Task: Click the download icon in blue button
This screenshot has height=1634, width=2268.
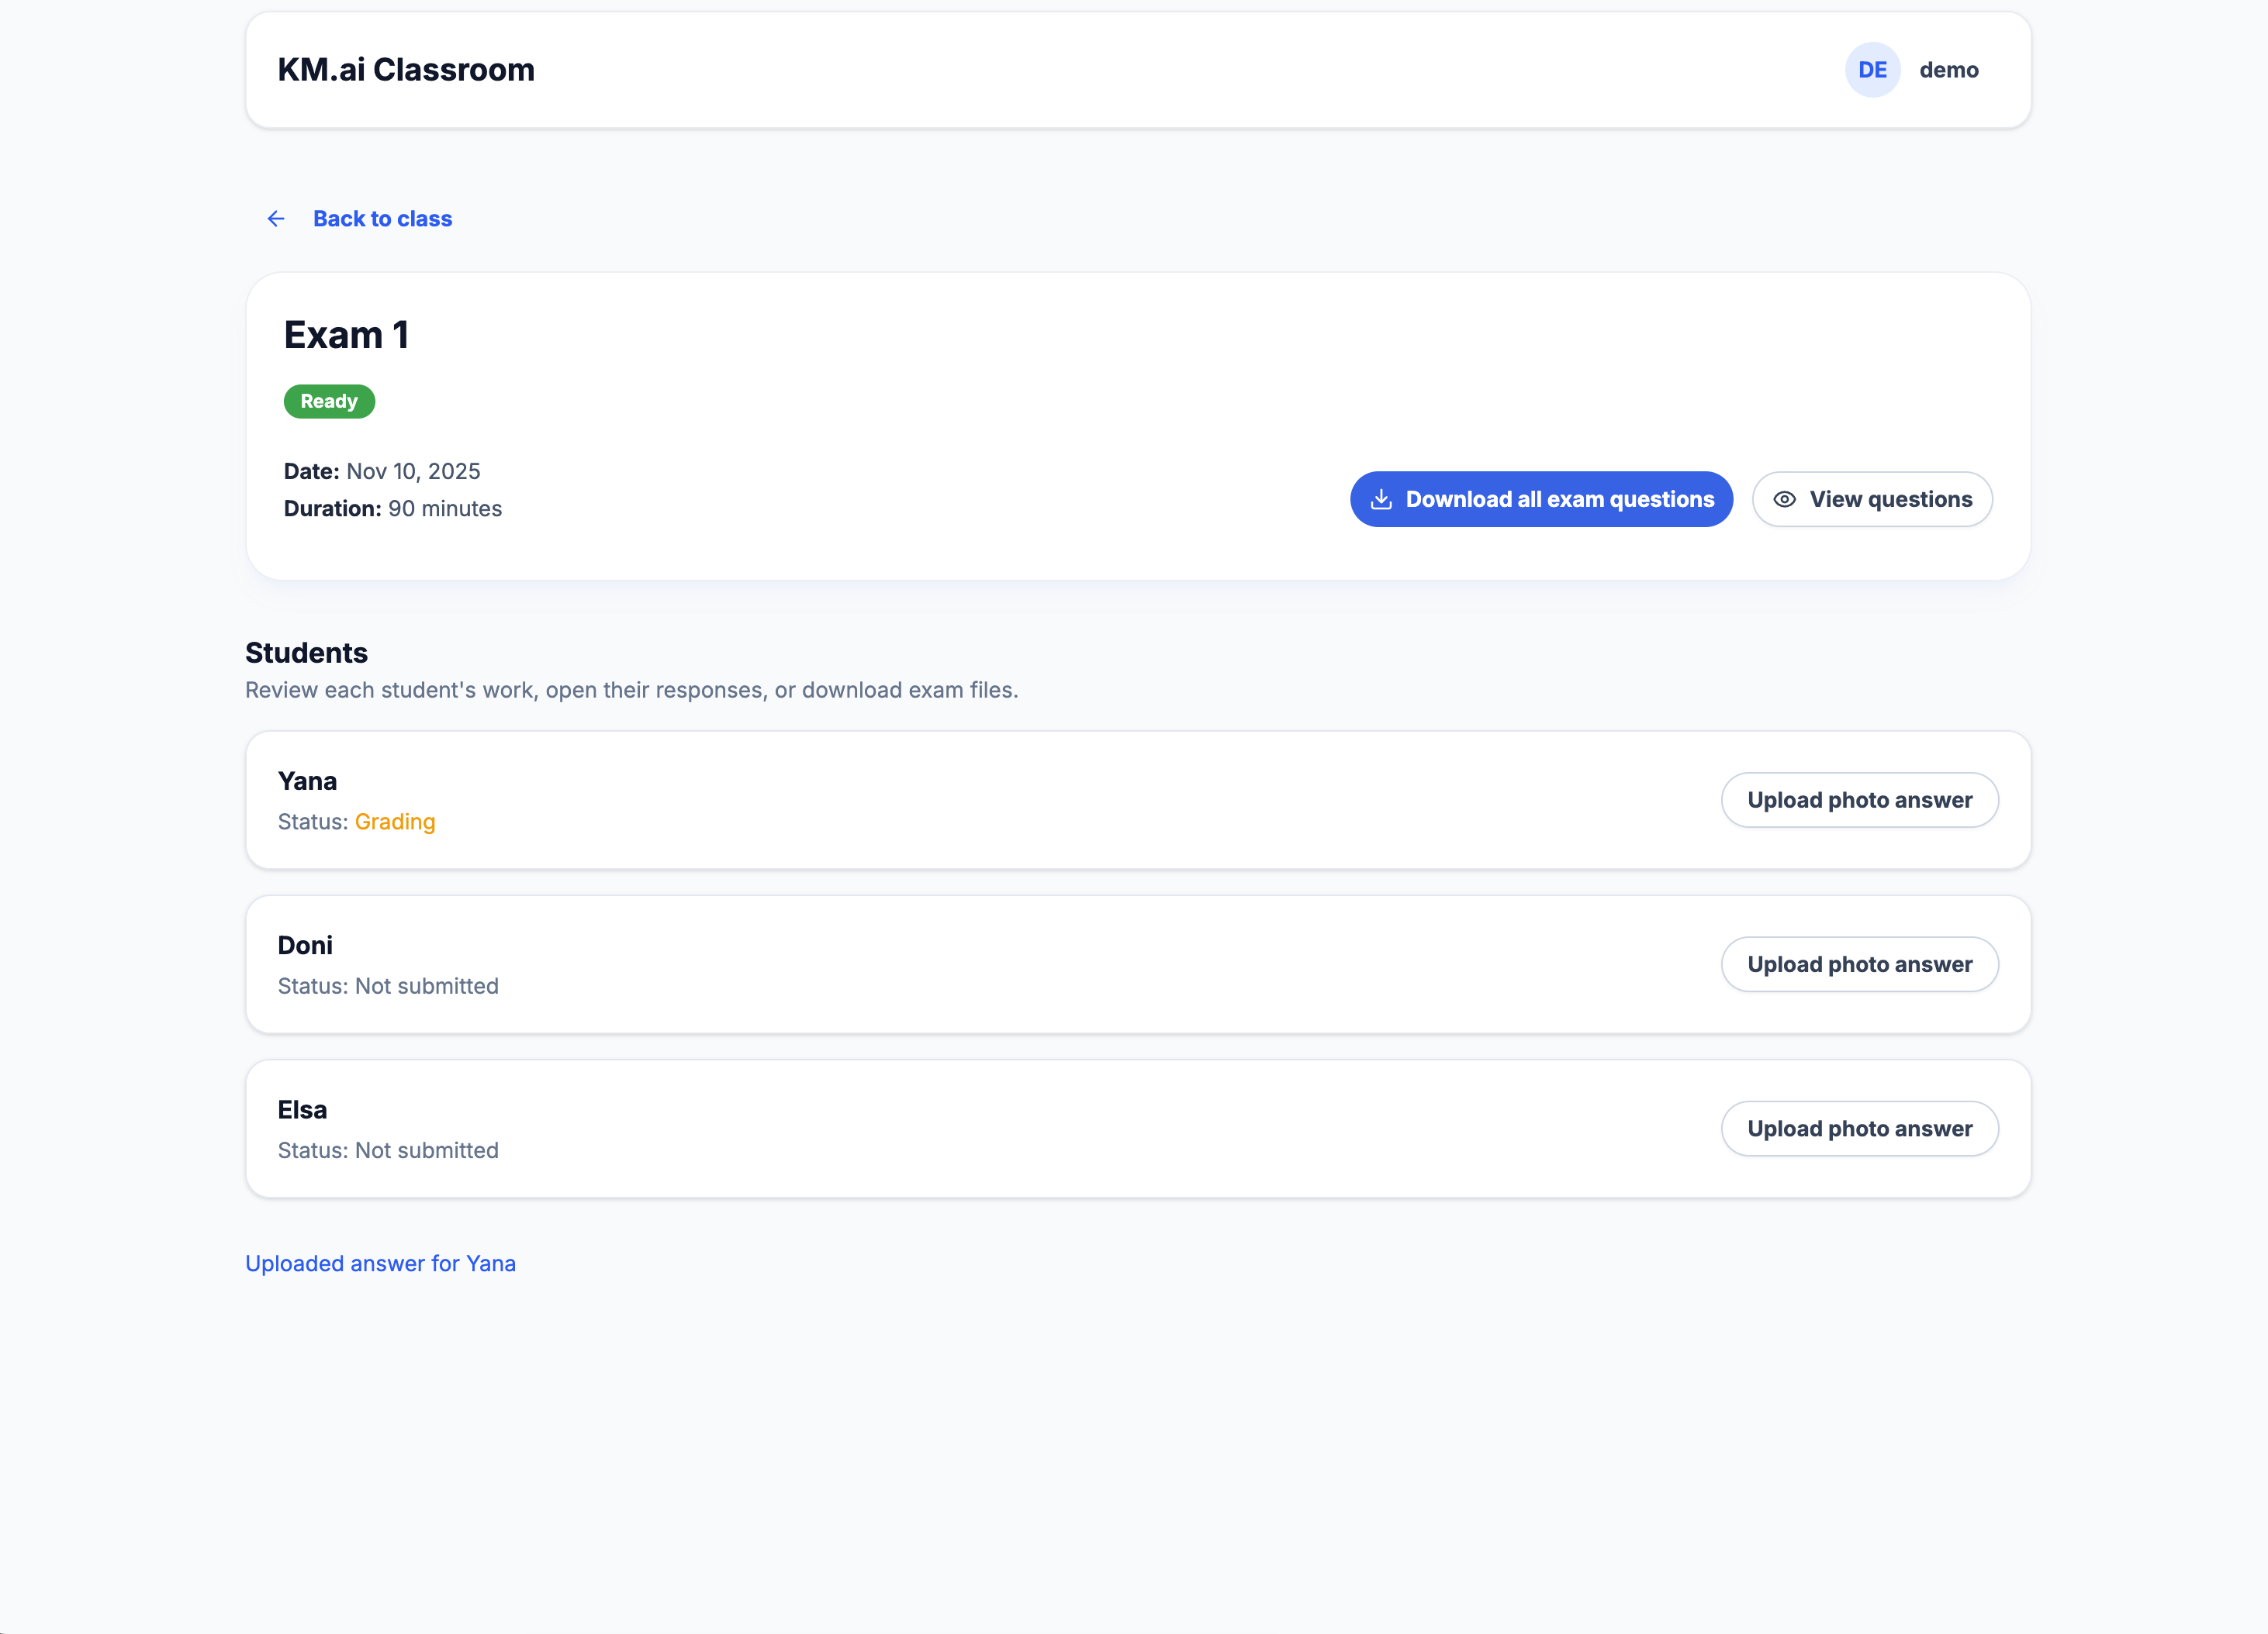Action: pyautogui.click(x=1381, y=500)
